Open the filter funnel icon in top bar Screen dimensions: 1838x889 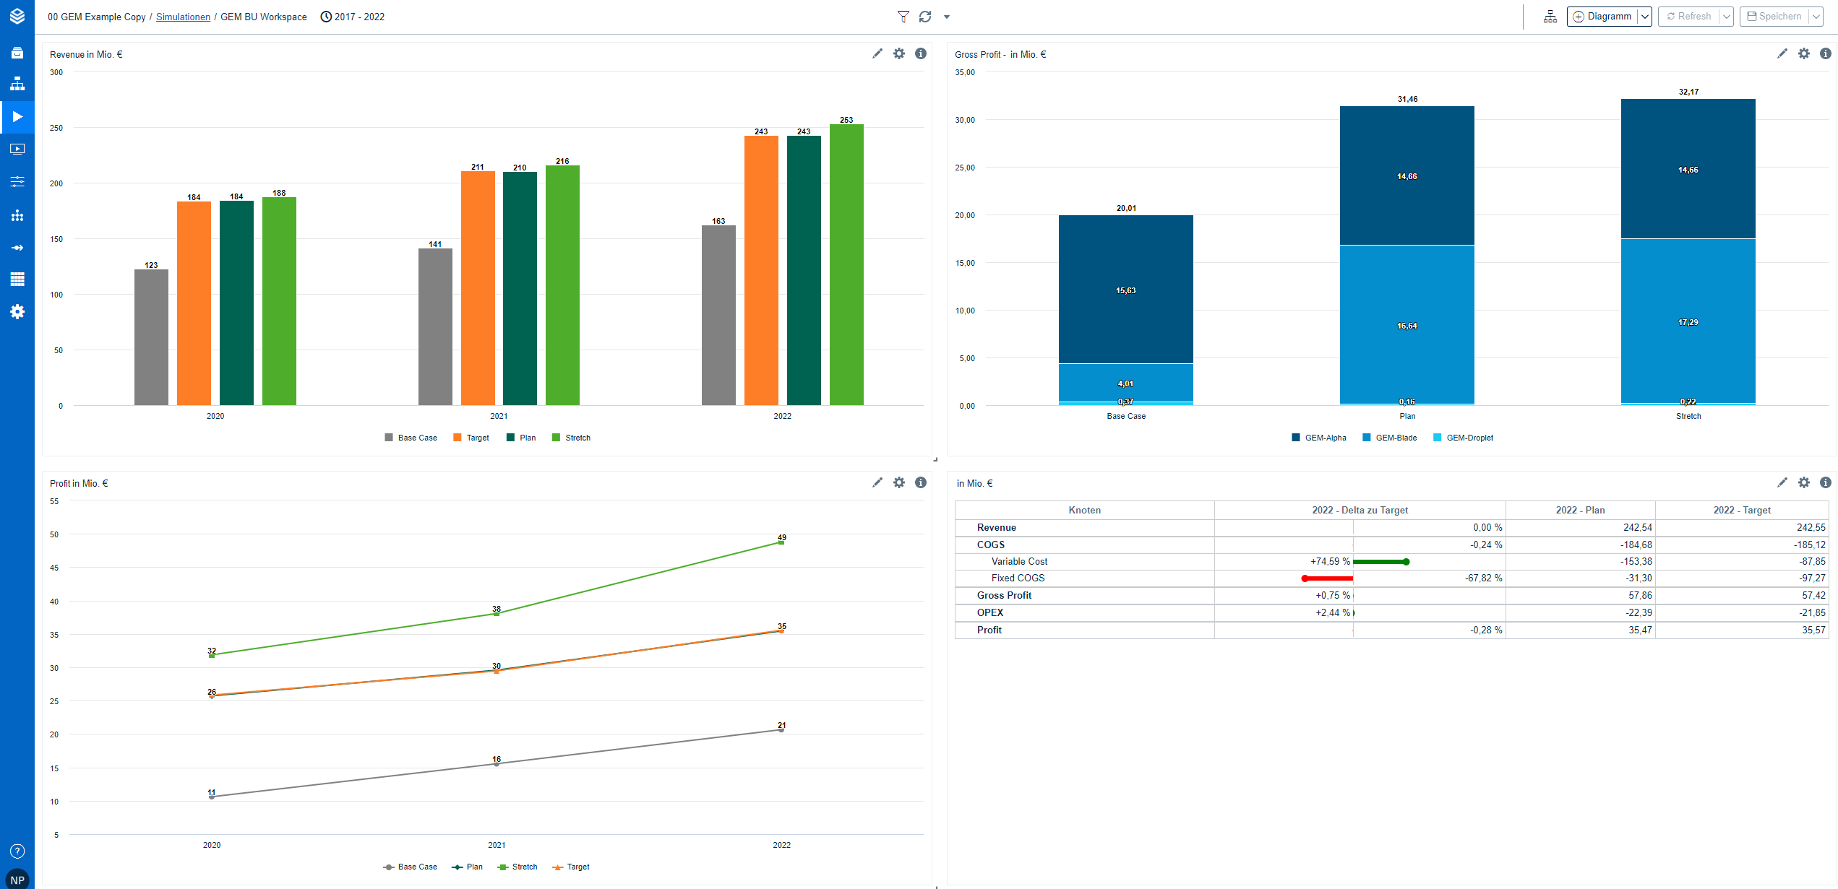[903, 17]
